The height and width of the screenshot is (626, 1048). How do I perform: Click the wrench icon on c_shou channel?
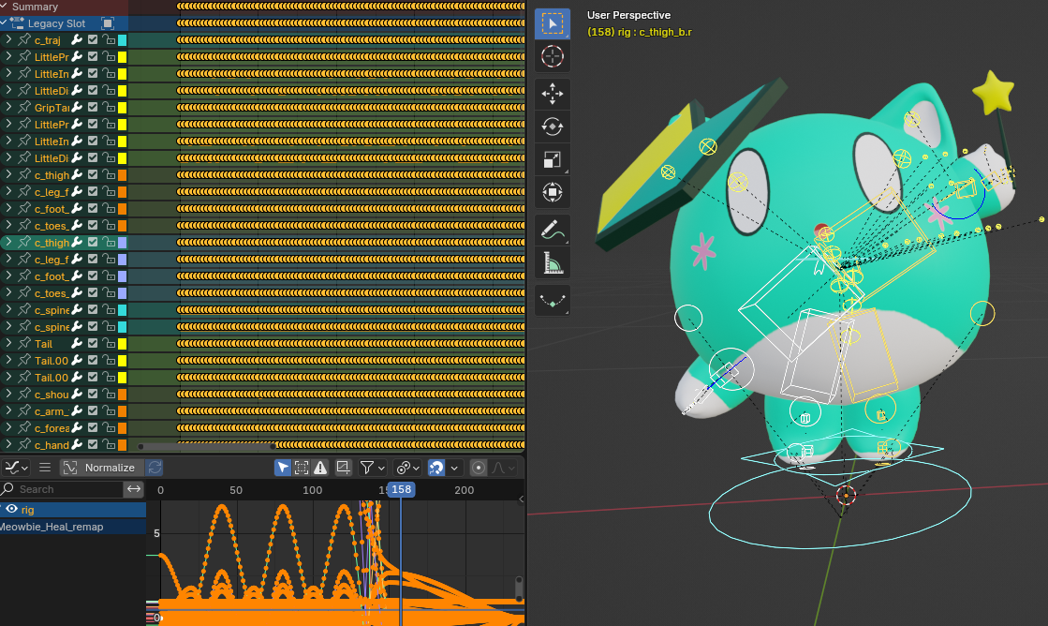click(77, 394)
